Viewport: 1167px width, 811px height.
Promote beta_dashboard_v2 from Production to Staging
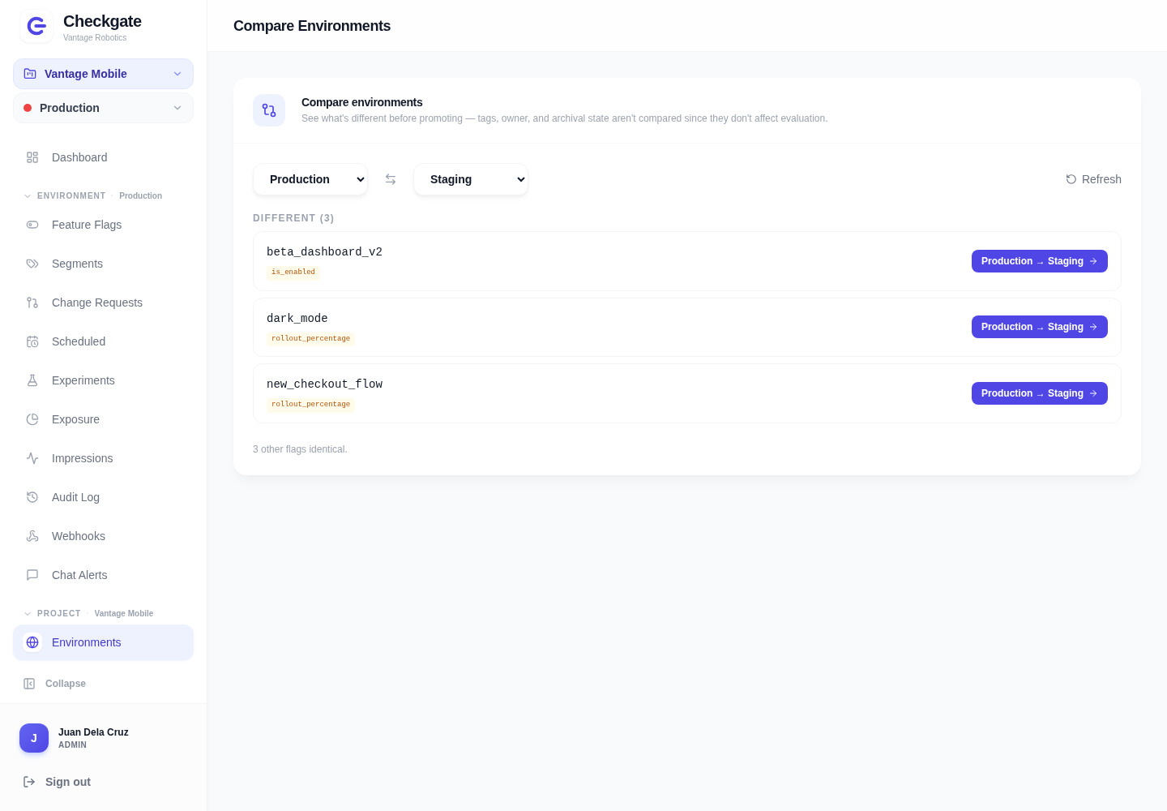(1039, 261)
